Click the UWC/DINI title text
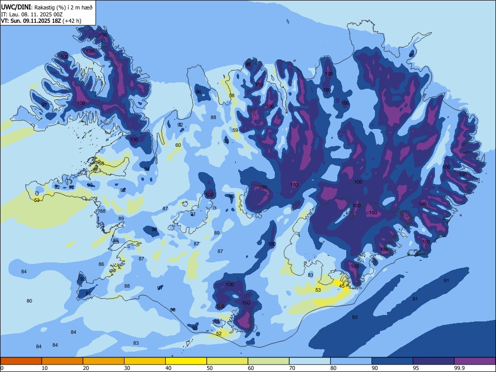This screenshot has height=372, width=496. point(16,7)
